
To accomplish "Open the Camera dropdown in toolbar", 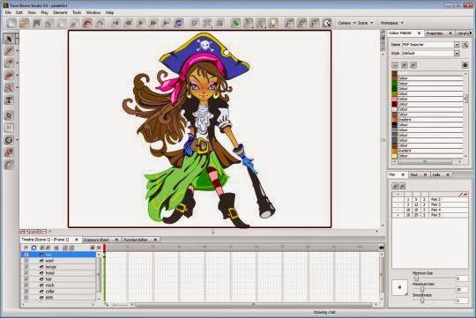I will 346,23.
